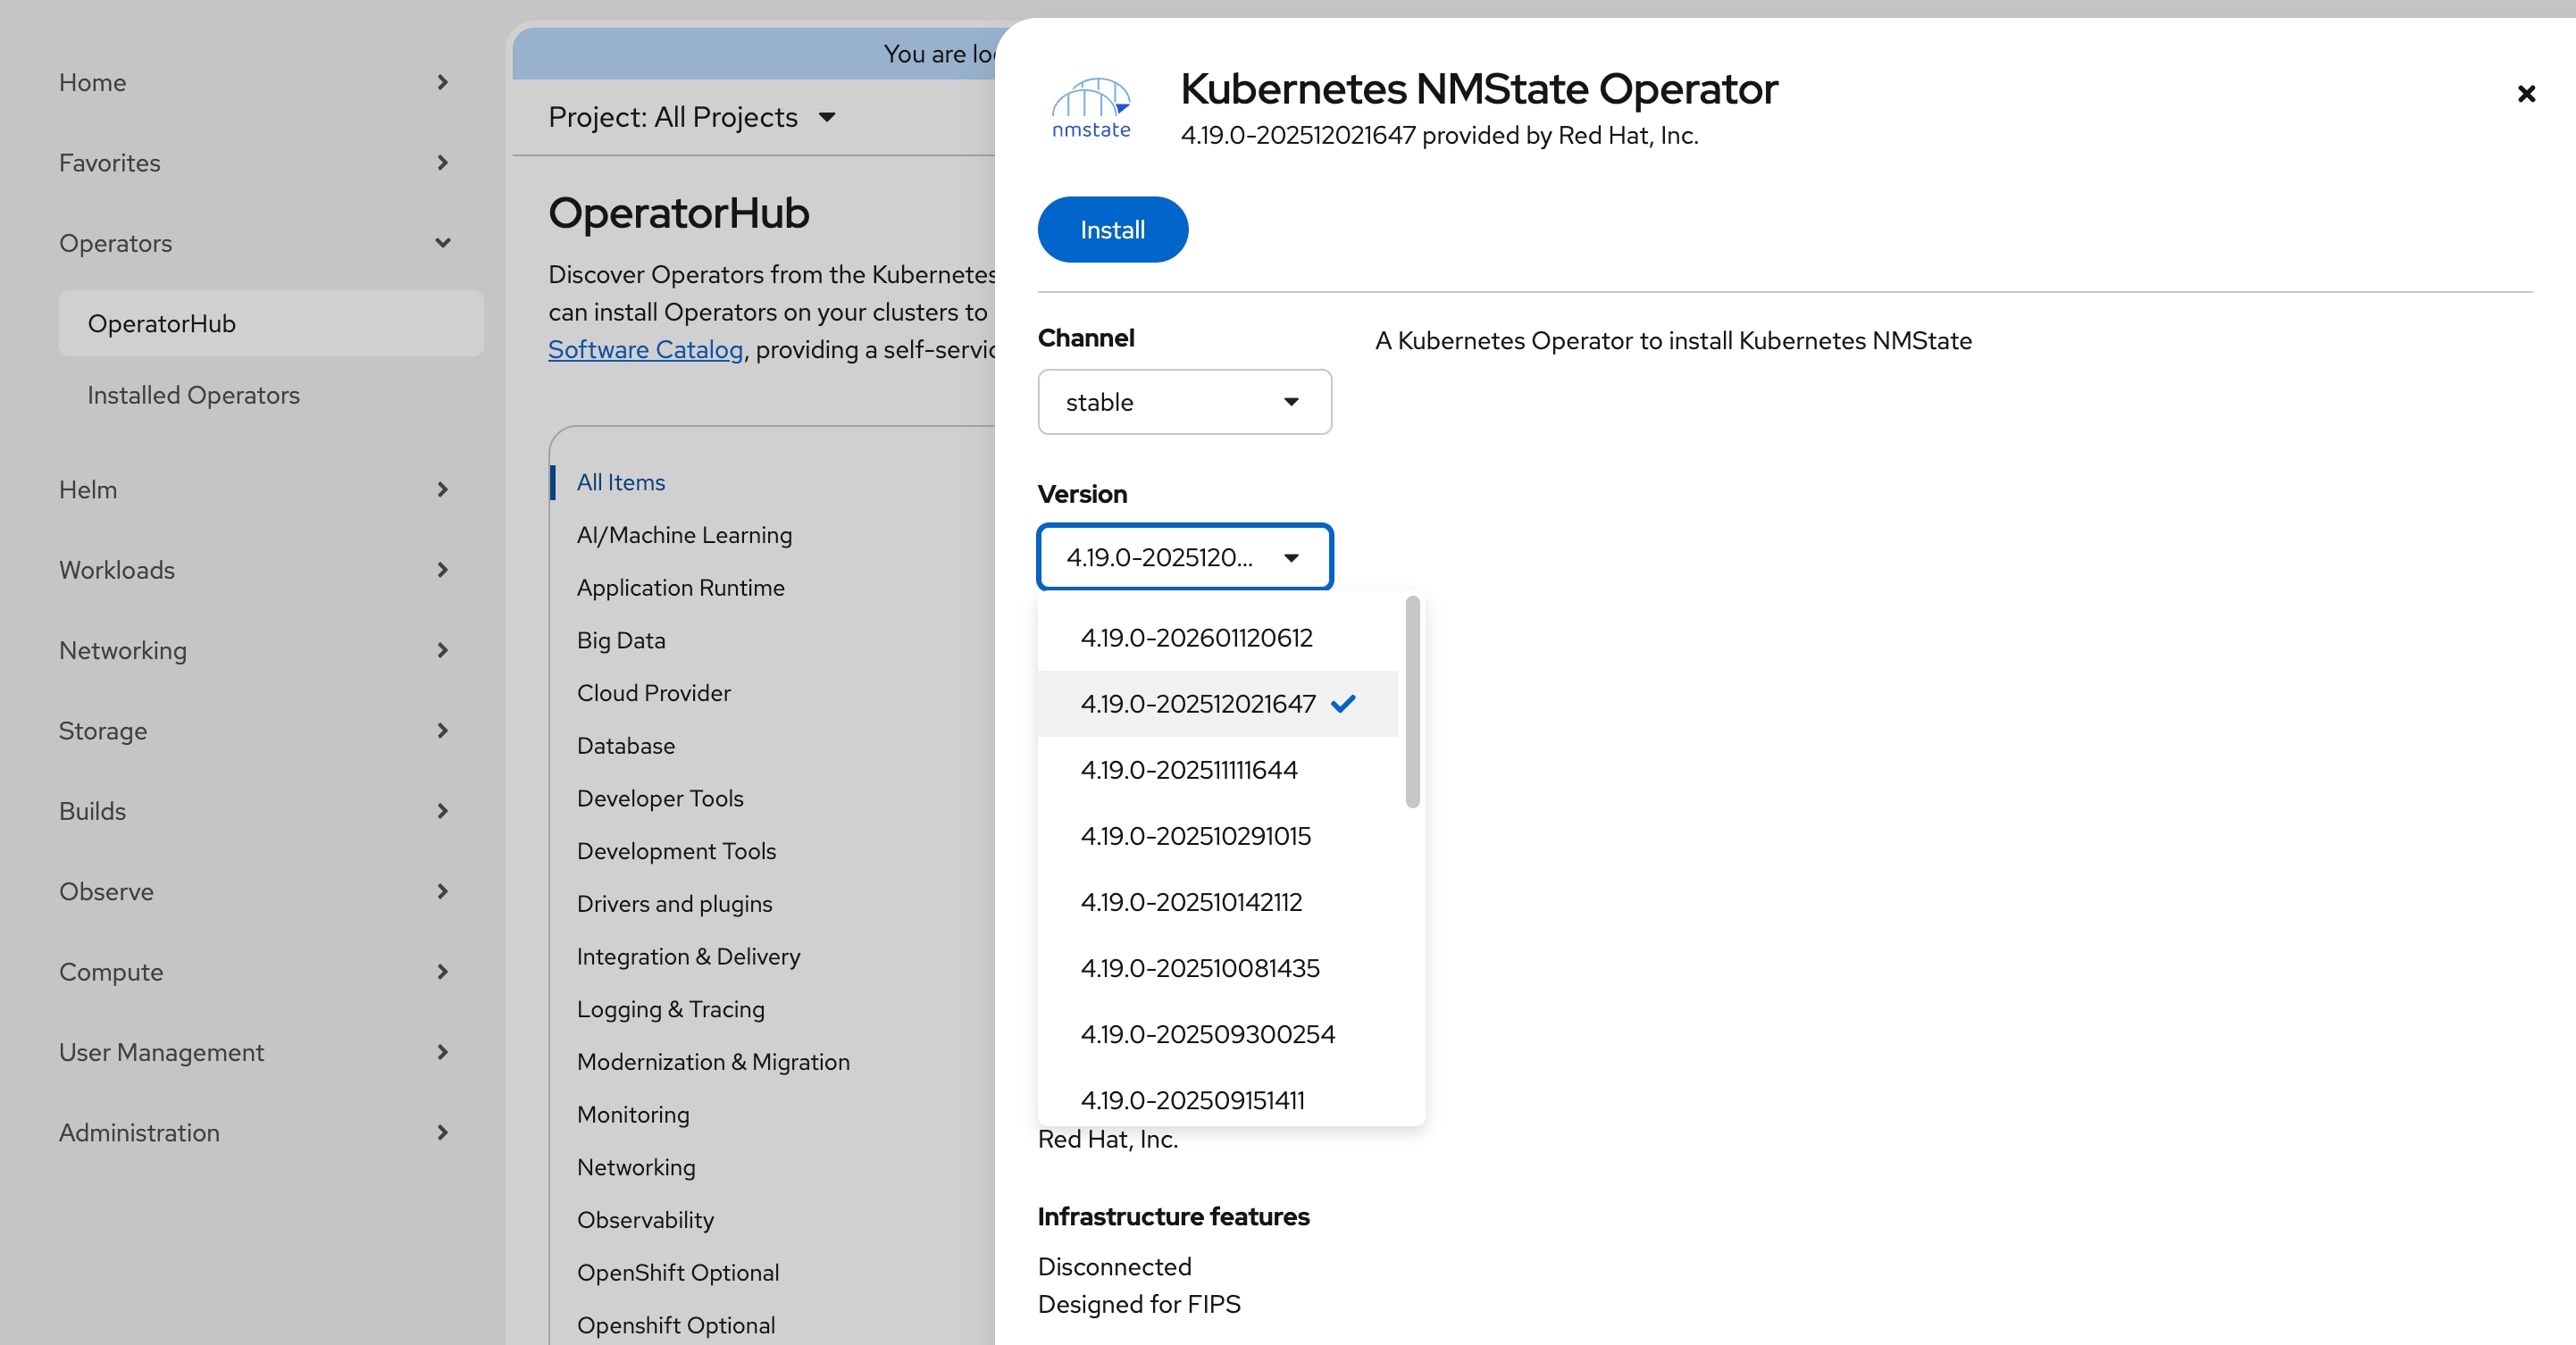
Task: Close the Kubernetes NMState Operator panel
Action: pyautogui.click(x=2526, y=94)
